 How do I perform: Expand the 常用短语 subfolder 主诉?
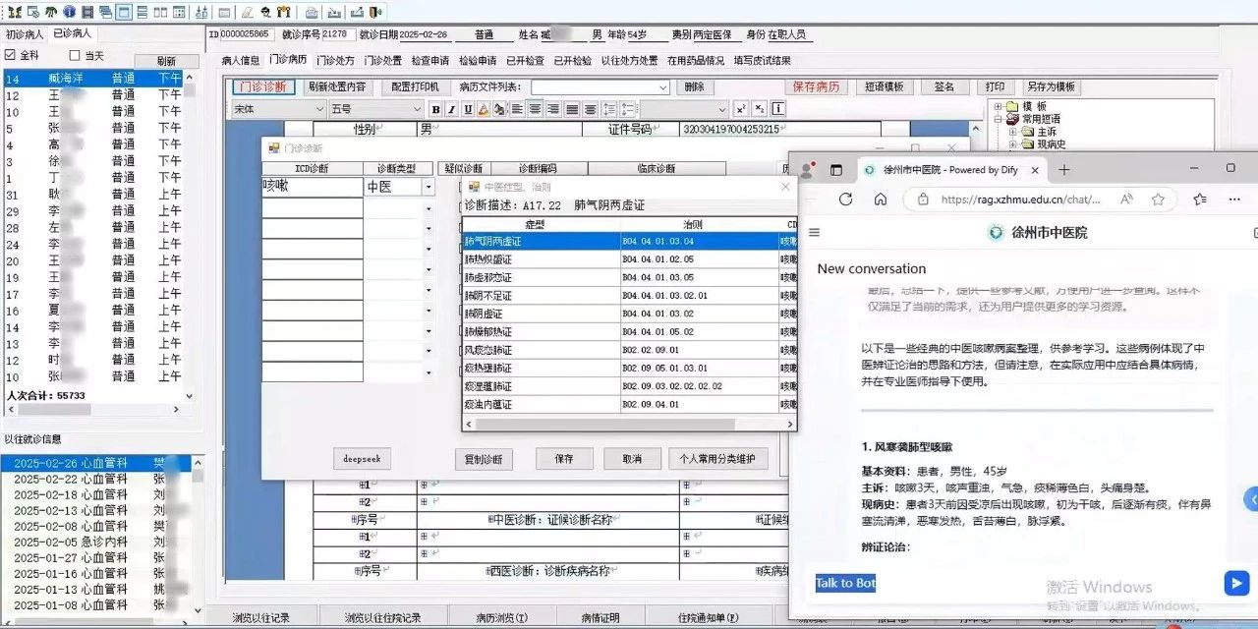coord(1013,132)
